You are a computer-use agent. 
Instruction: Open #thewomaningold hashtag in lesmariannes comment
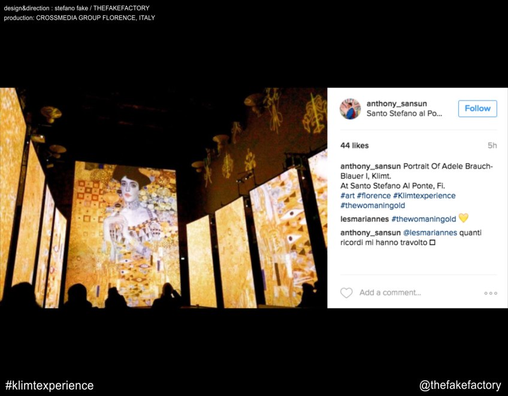pos(424,219)
